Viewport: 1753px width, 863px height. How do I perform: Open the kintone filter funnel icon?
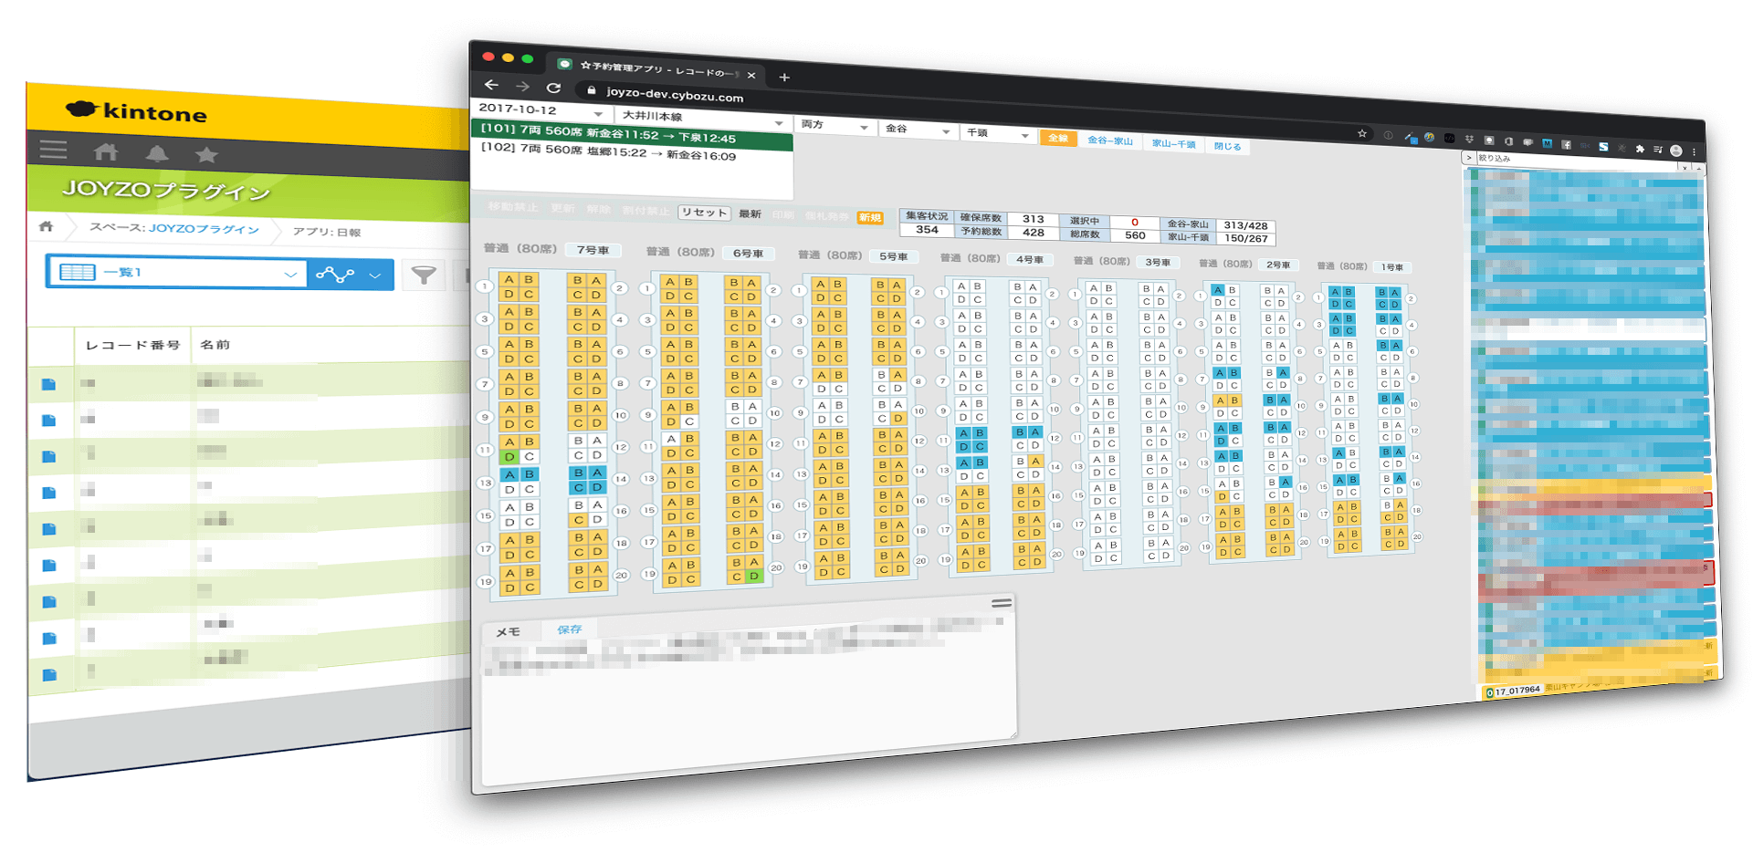pos(424,275)
